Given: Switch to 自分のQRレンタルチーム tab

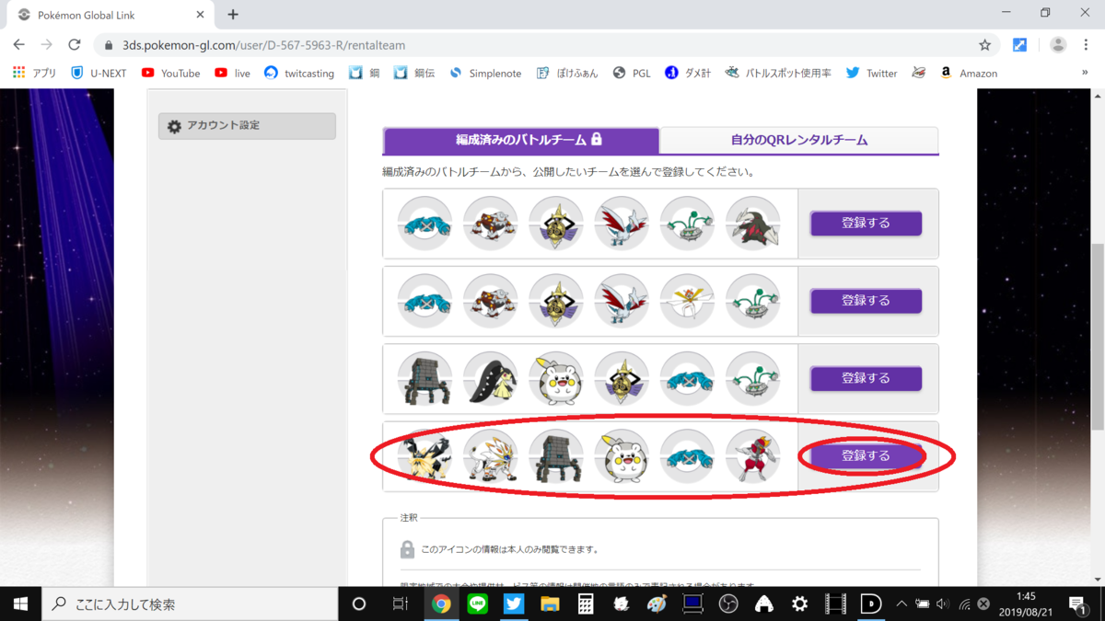Looking at the screenshot, I should [x=799, y=140].
